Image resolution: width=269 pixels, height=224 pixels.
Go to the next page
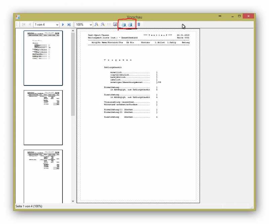pyautogui.click(x=63, y=25)
